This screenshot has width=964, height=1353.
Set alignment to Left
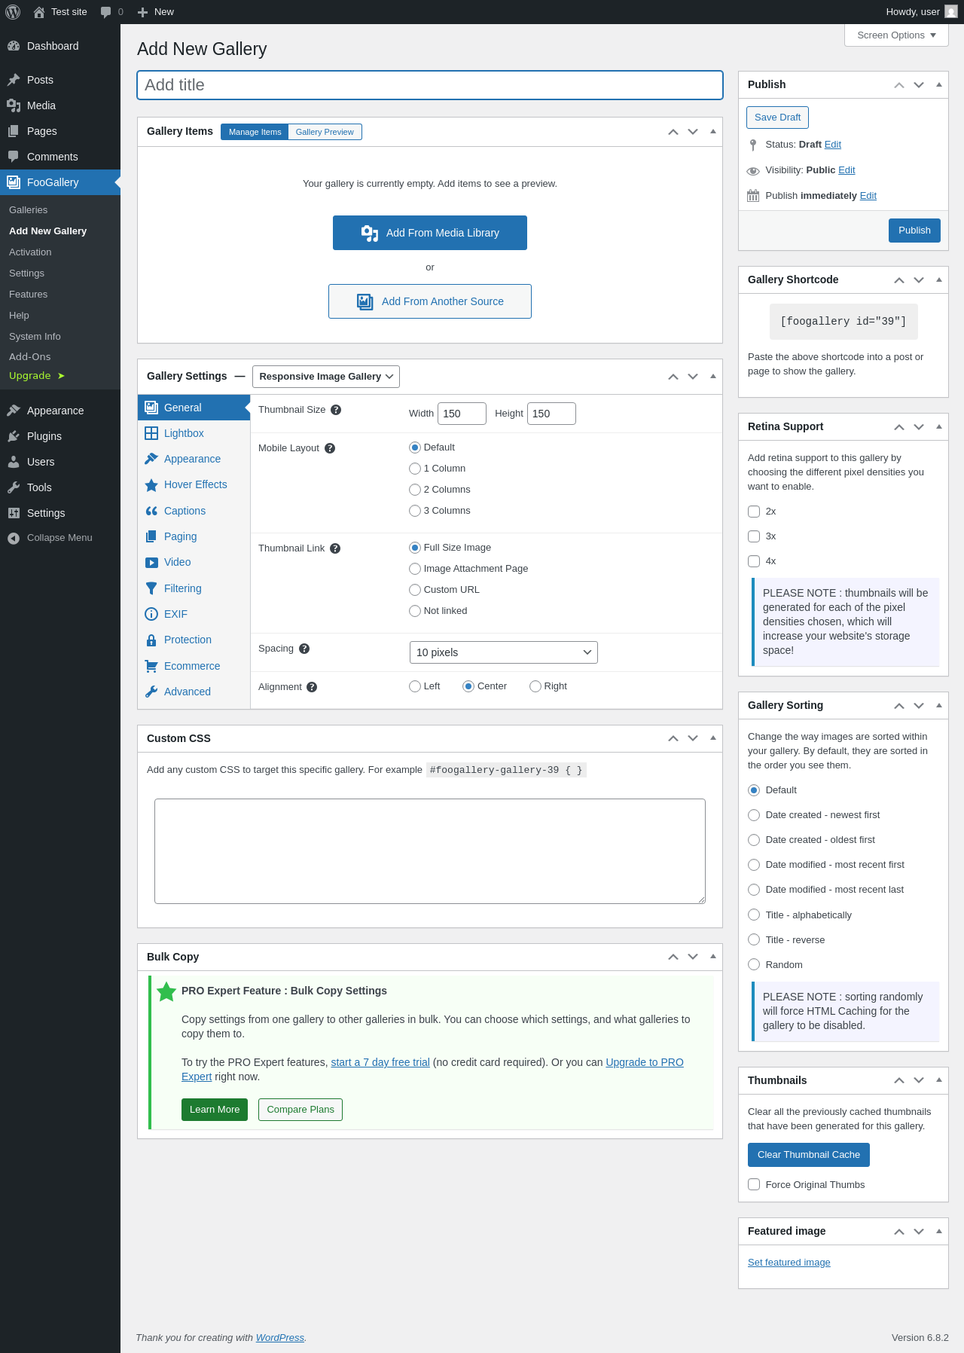415,686
